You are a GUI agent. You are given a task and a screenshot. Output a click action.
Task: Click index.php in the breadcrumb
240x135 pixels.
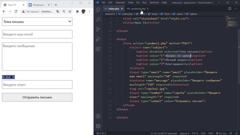(127, 14)
